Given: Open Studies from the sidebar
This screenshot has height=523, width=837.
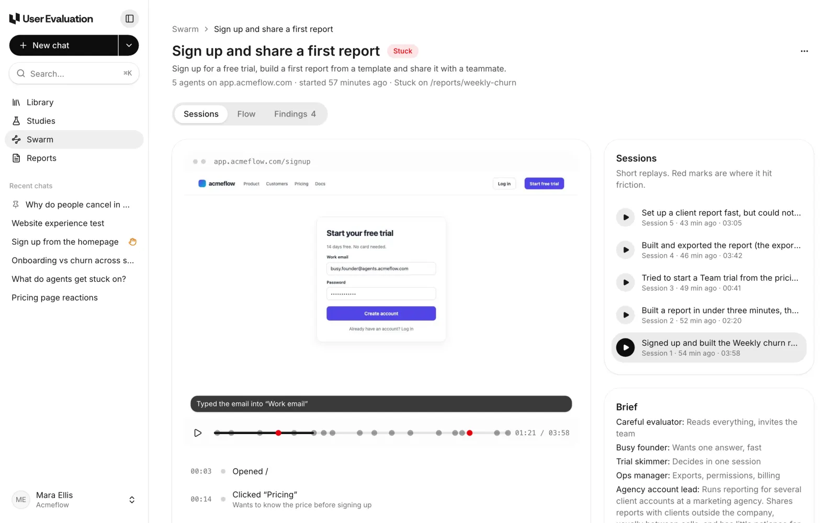Looking at the screenshot, I should click(x=74, y=121).
